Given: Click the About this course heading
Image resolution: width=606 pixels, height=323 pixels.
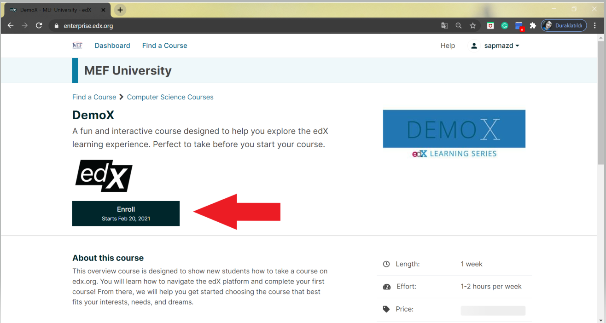Looking at the screenshot, I should click(108, 258).
